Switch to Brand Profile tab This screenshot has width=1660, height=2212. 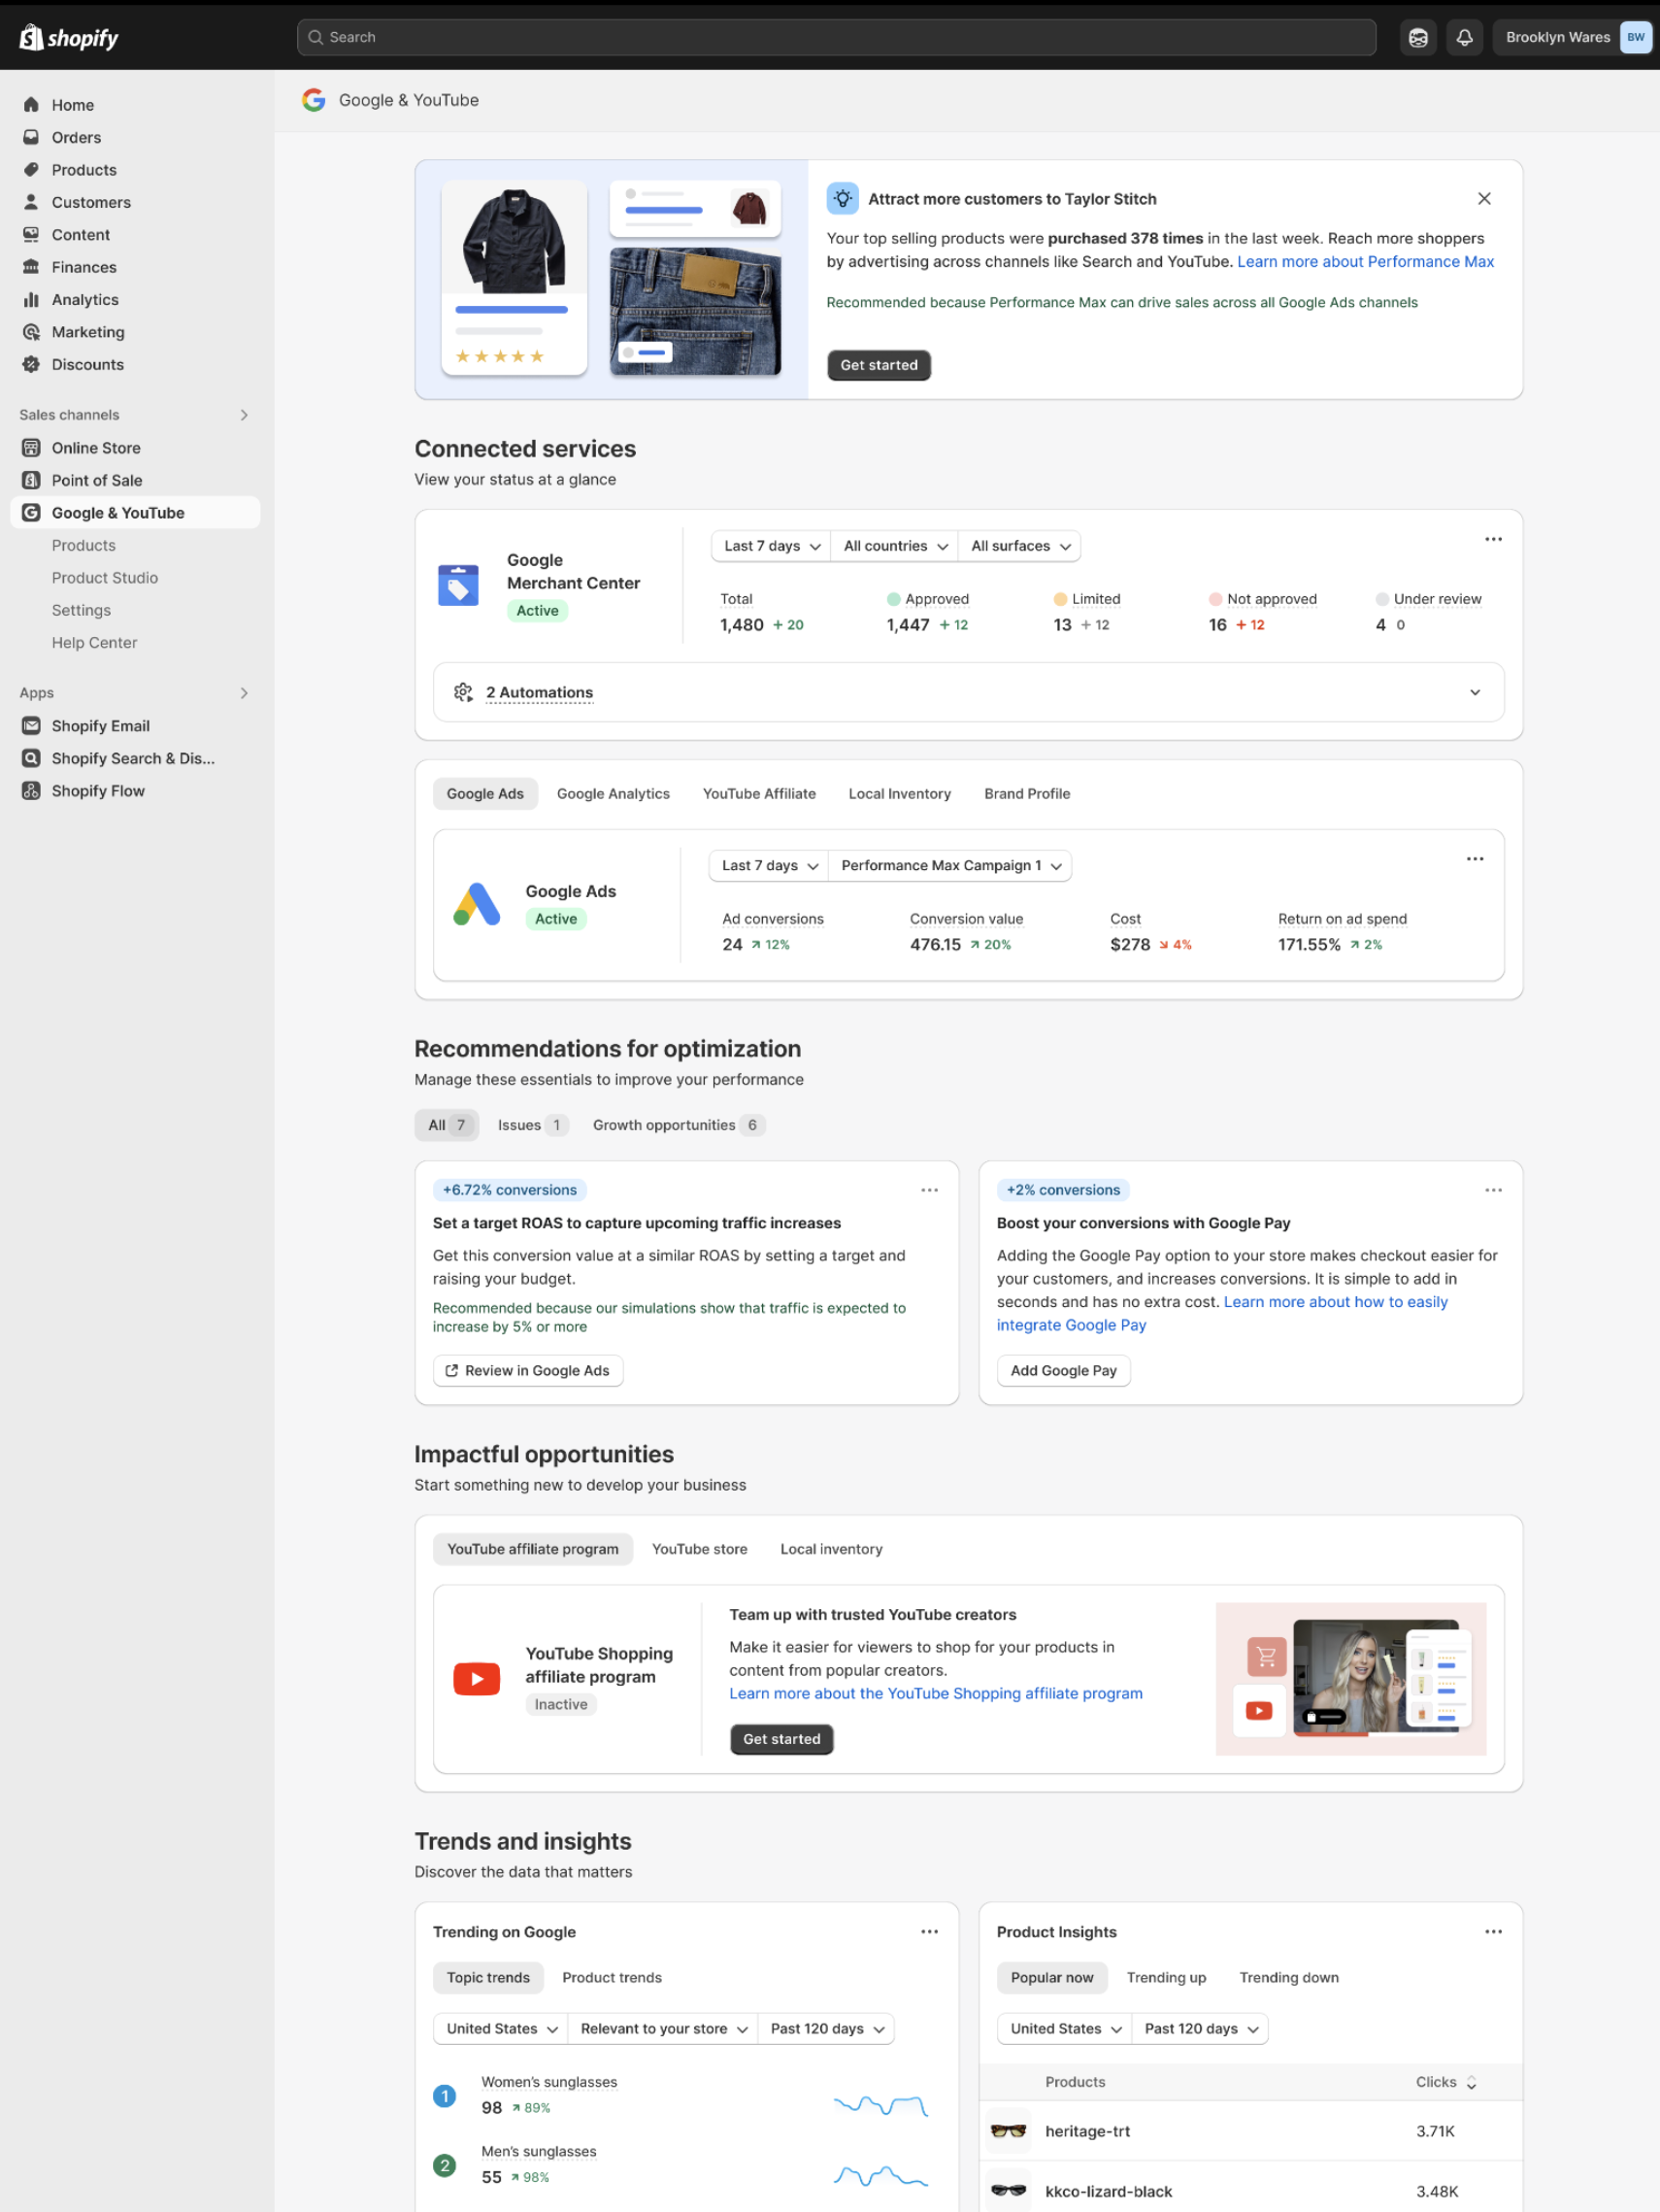point(1026,794)
